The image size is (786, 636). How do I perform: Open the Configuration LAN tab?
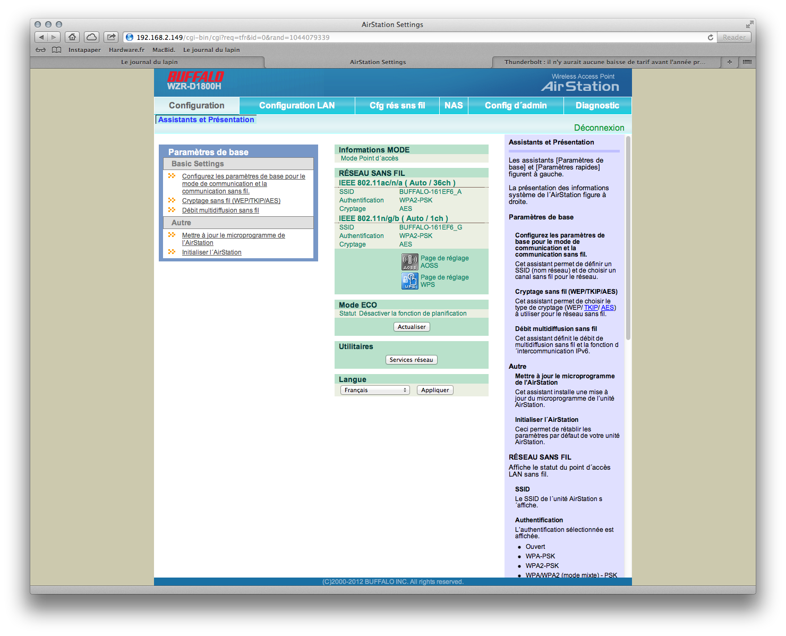[297, 105]
